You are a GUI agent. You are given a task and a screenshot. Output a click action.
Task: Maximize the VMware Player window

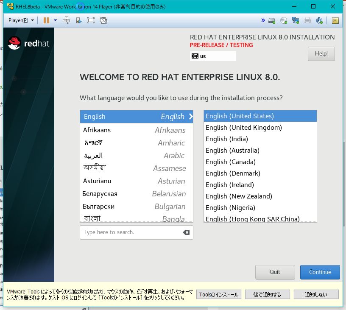[313, 6]
